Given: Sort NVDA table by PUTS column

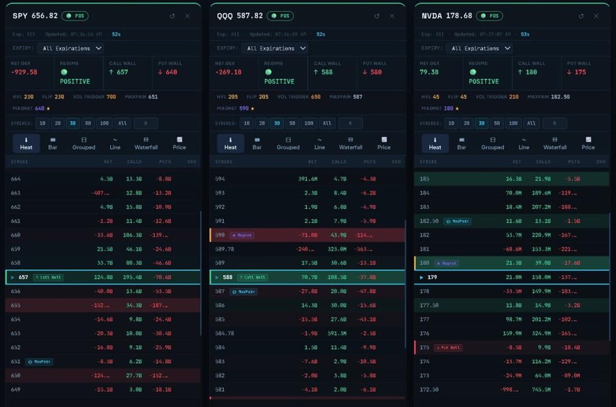Looking at the screenshot, I should coord(574,162).
